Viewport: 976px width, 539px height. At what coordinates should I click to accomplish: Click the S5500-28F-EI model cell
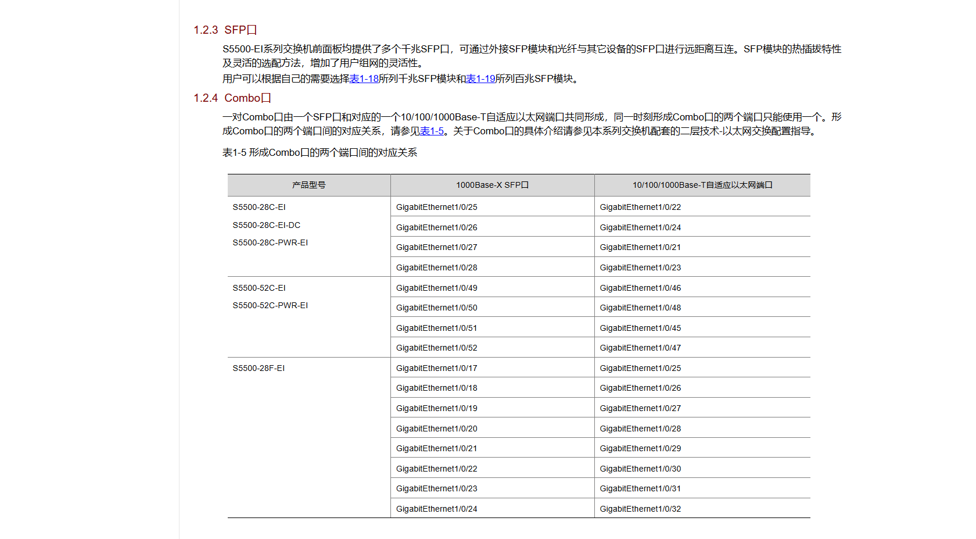pyautogui.click(x=259, y=368)
